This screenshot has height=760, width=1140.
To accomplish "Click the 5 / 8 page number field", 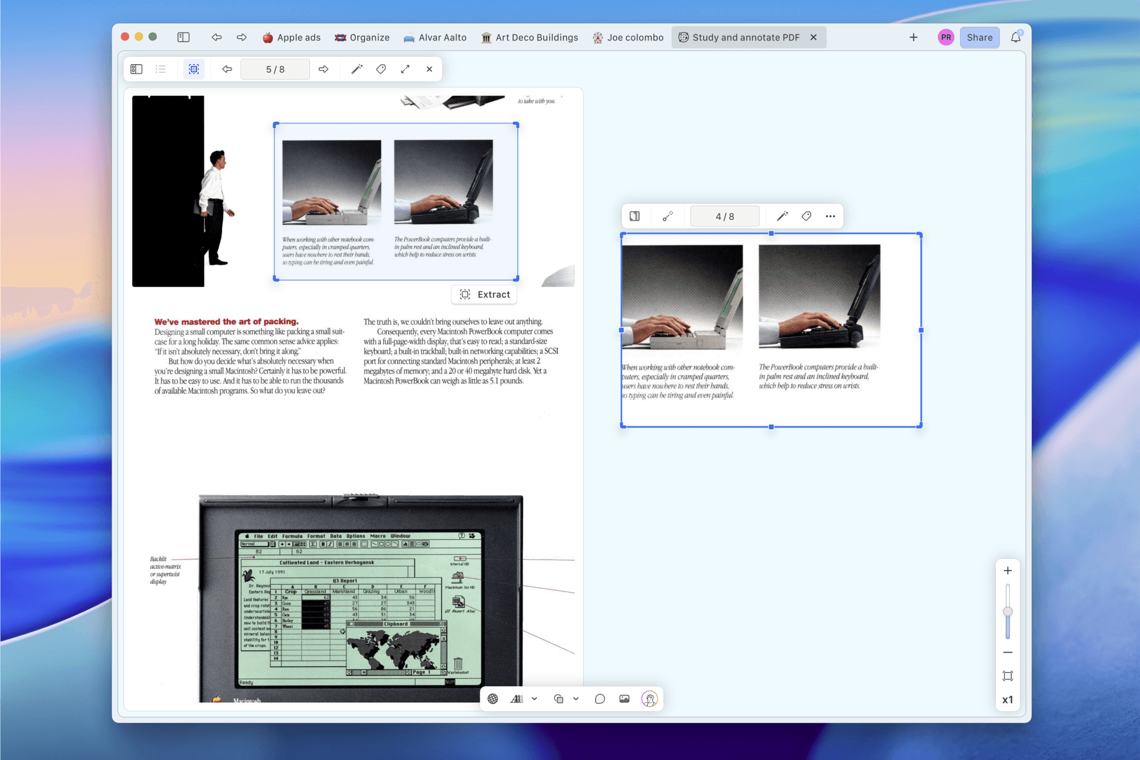I will pyautogui.click(x=275, y=69).
